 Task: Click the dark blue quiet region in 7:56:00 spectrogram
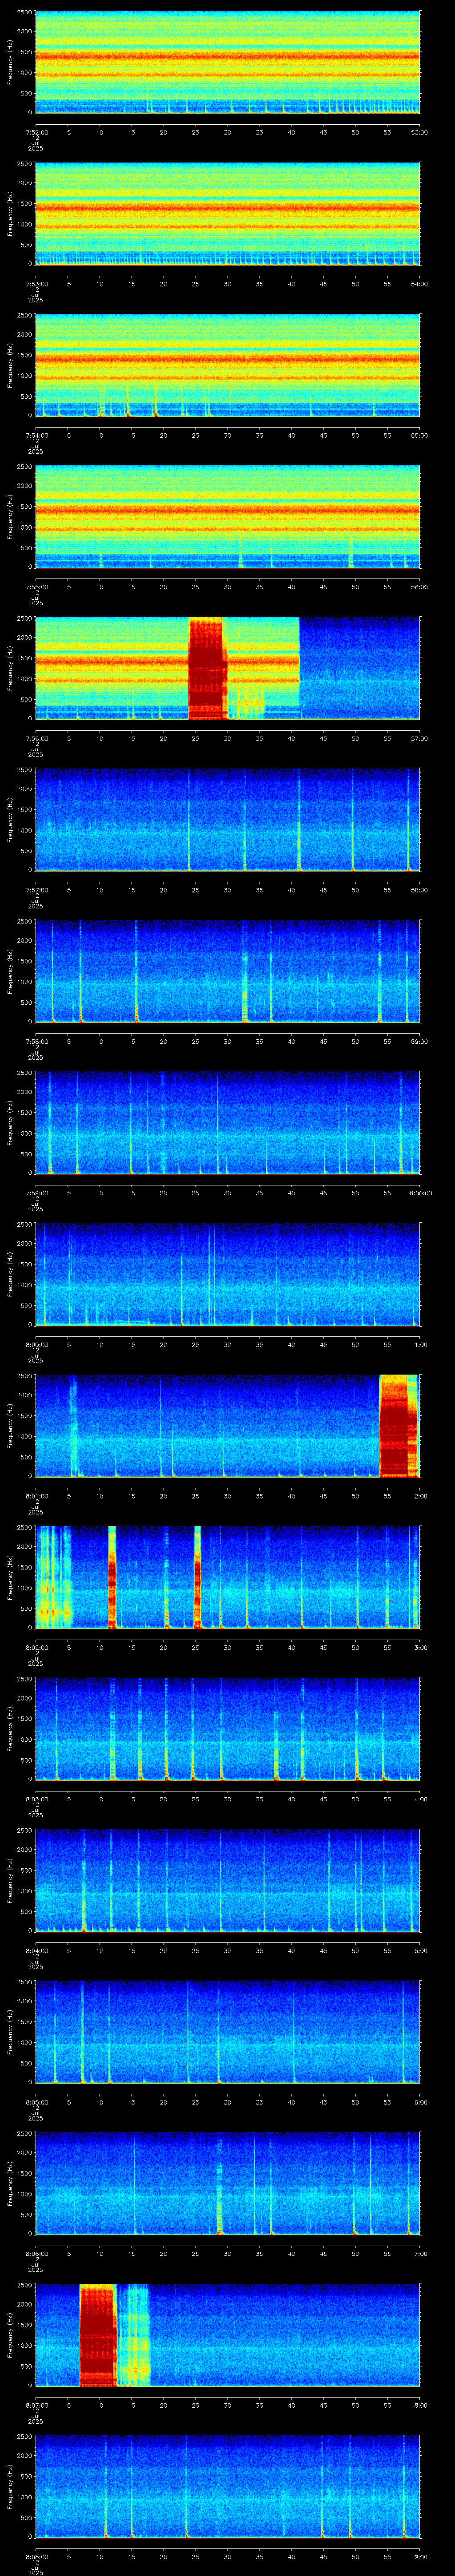coord(360,668)
